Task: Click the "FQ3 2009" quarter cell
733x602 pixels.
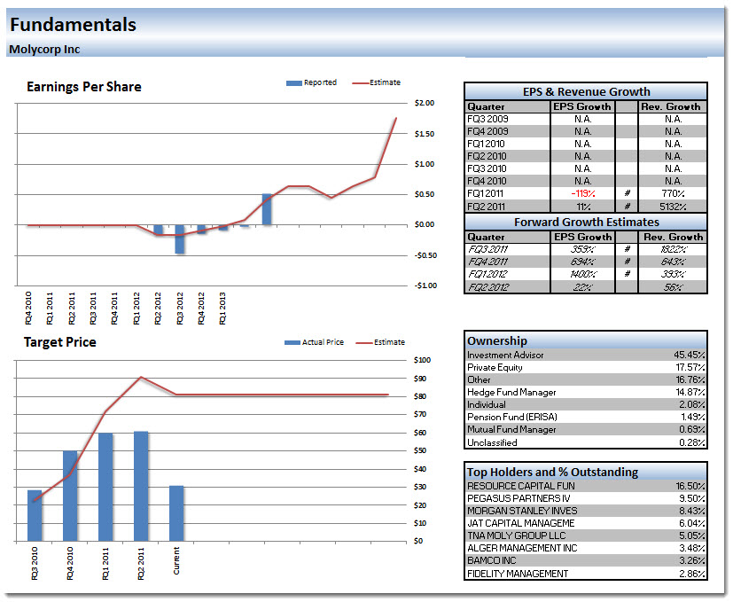Action: click(487, 120)
